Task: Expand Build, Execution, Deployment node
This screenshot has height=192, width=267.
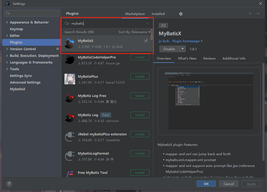Action: tap(7, 56)
